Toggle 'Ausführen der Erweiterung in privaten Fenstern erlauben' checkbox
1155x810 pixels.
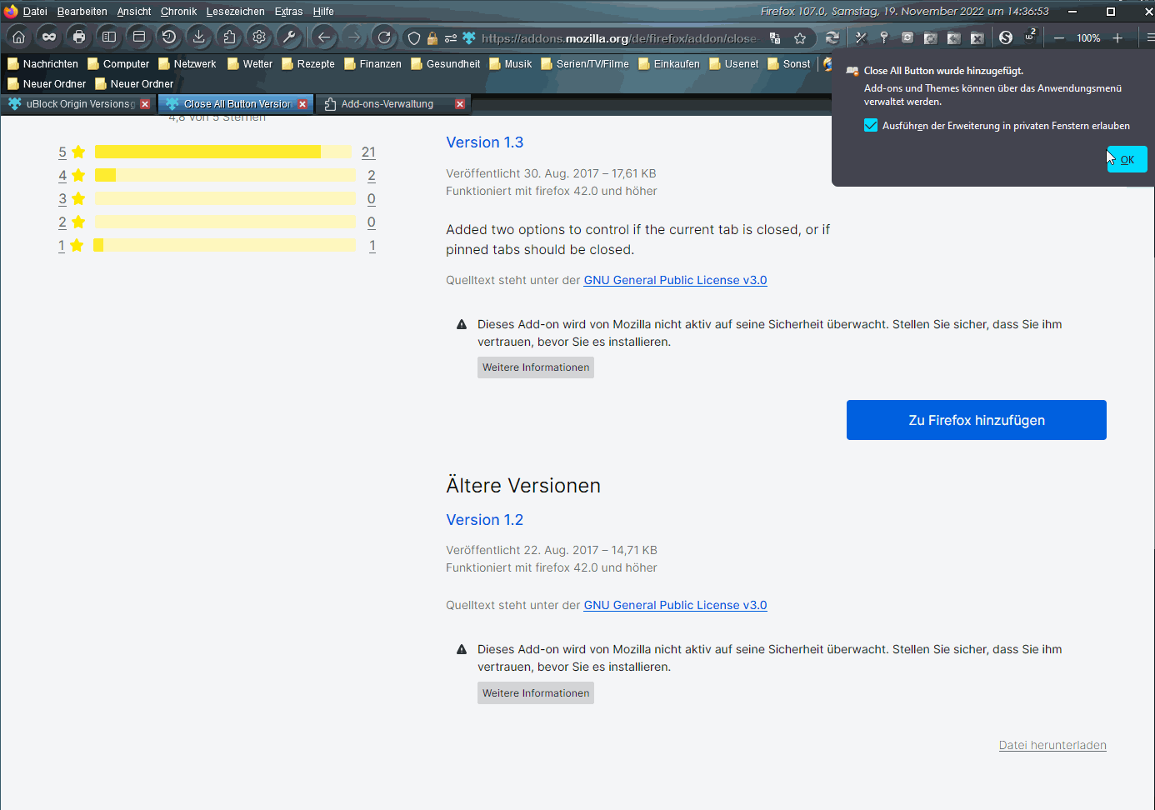(x=871, y=126)
